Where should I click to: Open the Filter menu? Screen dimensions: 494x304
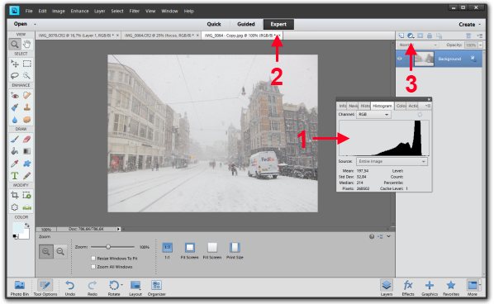[134, 11]
